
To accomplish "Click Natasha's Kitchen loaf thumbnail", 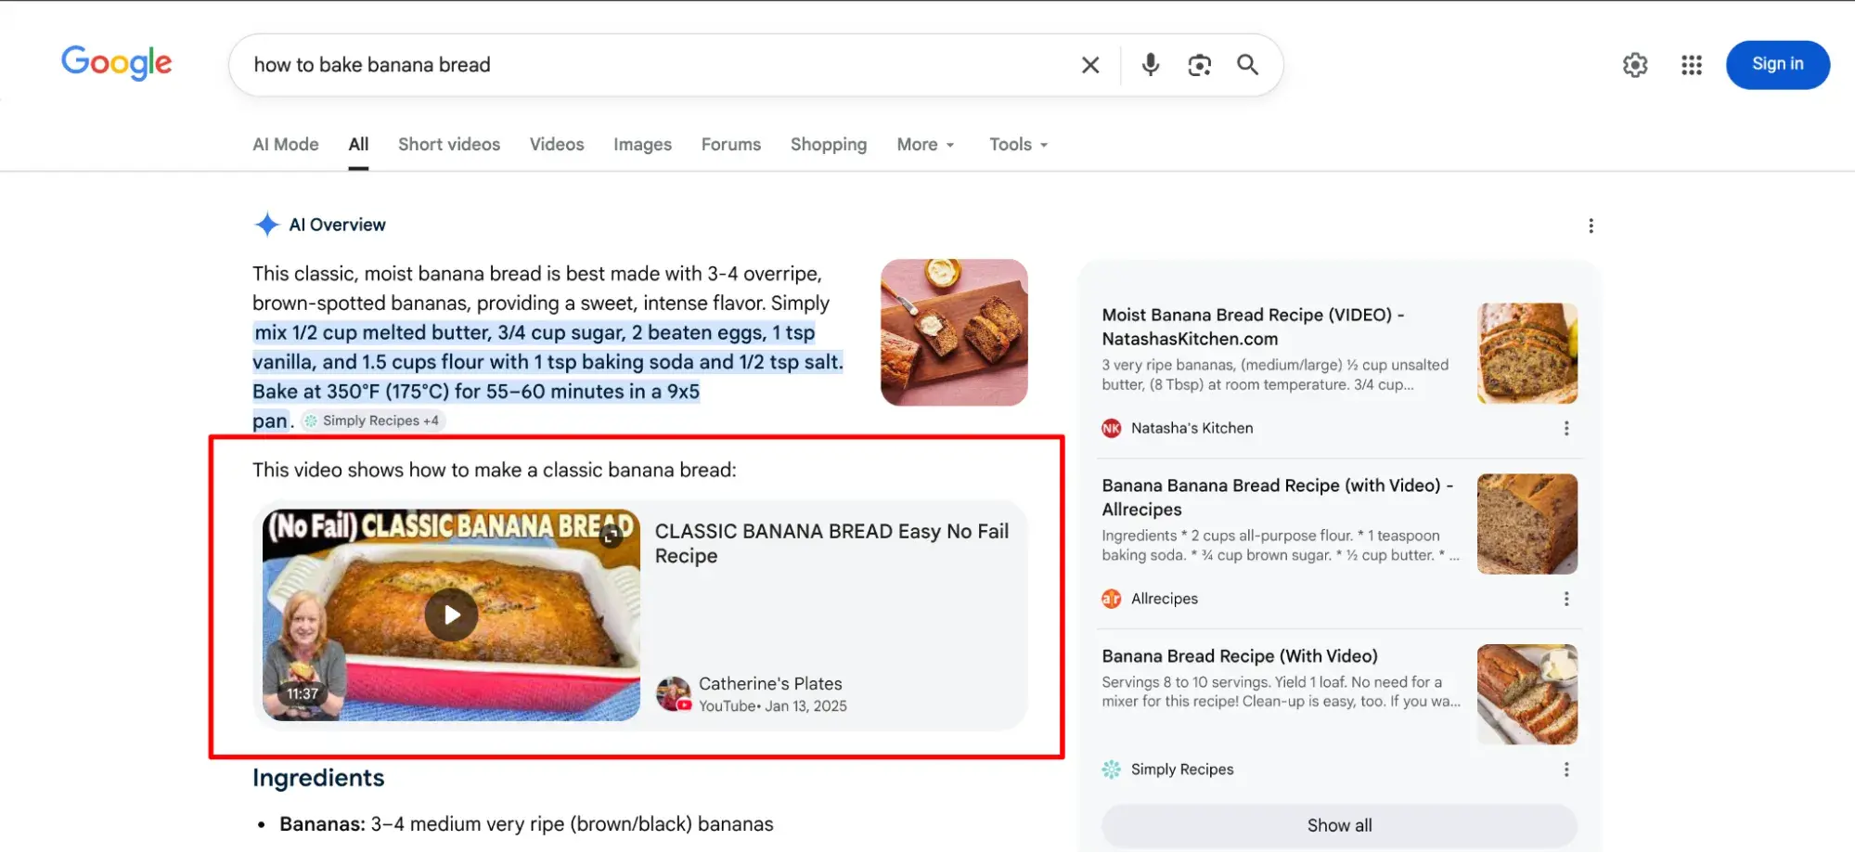I will click(1527, 353).
